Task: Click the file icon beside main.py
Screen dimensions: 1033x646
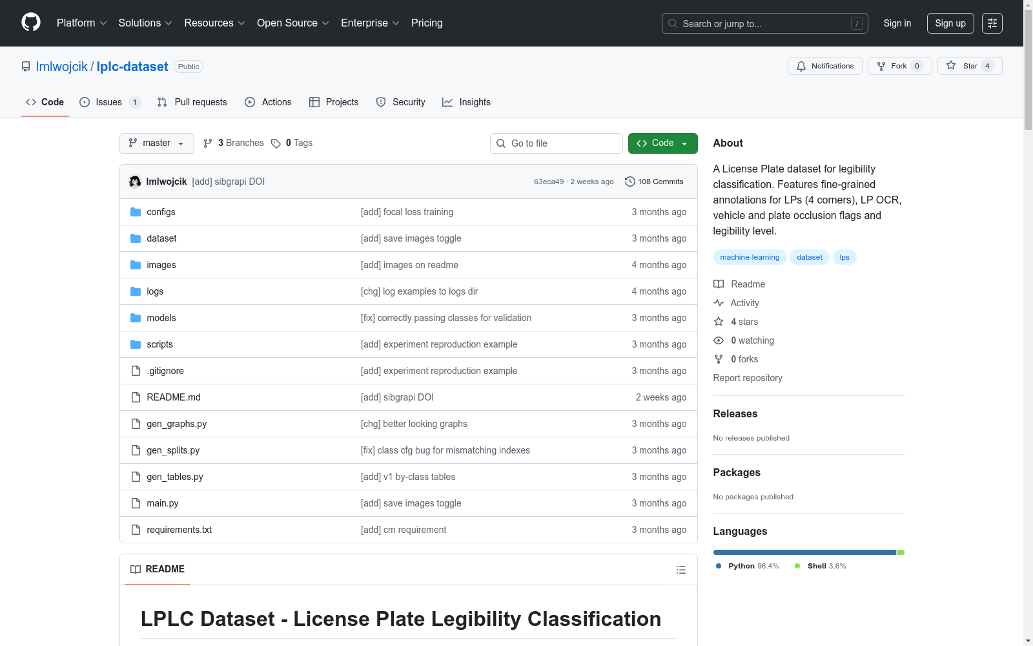Action: coord(136,503)
